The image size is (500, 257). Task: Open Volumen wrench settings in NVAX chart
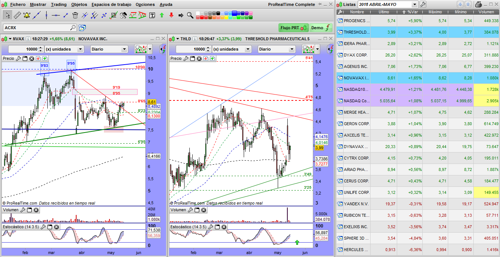coord(23,210)
